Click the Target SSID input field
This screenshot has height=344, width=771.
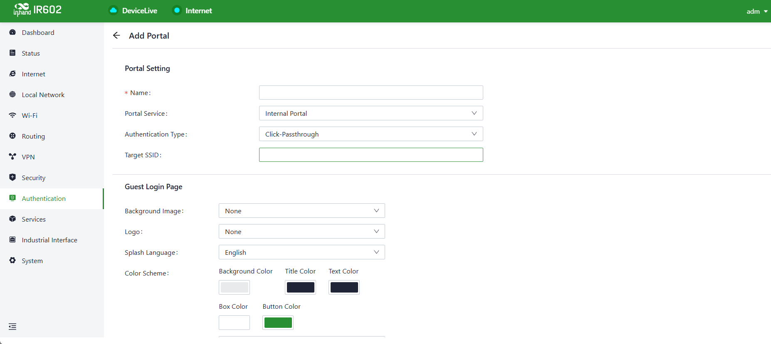[x=371, y=155]
